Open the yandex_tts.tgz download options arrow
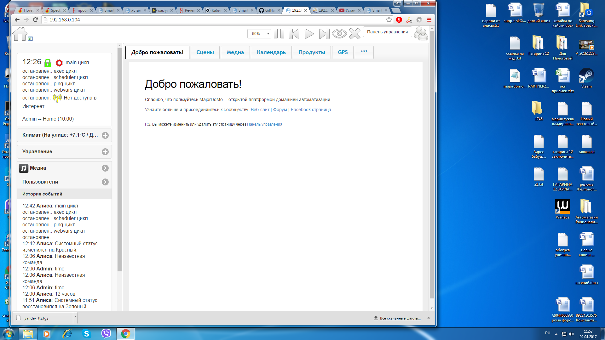The height and width of the screenshot is (340, 605). pyautogui.click(x=75, y=318)
